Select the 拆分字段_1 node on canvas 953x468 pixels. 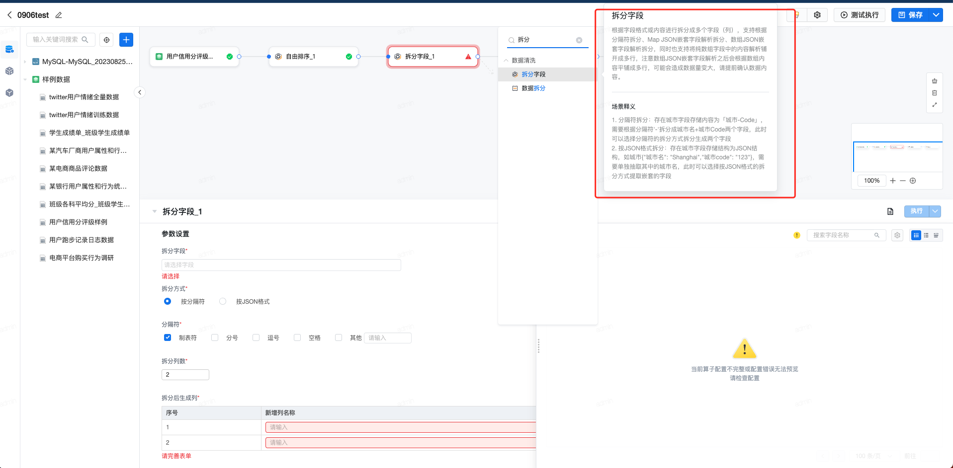pyautogui.click(x=433, y=57)
